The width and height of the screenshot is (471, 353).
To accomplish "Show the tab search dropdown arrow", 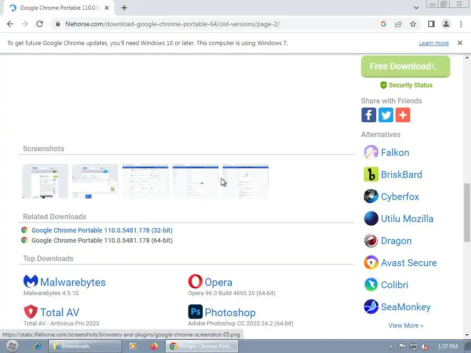I will pos(416,8).
